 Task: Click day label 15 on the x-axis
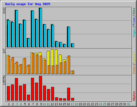[64, 104]
